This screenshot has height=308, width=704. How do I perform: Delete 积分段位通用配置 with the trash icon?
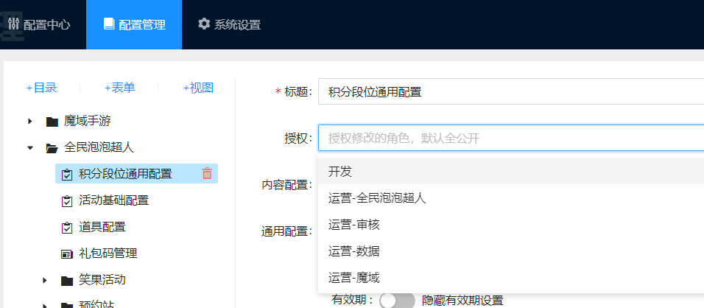pyautogui.click(x=207, y=173)
